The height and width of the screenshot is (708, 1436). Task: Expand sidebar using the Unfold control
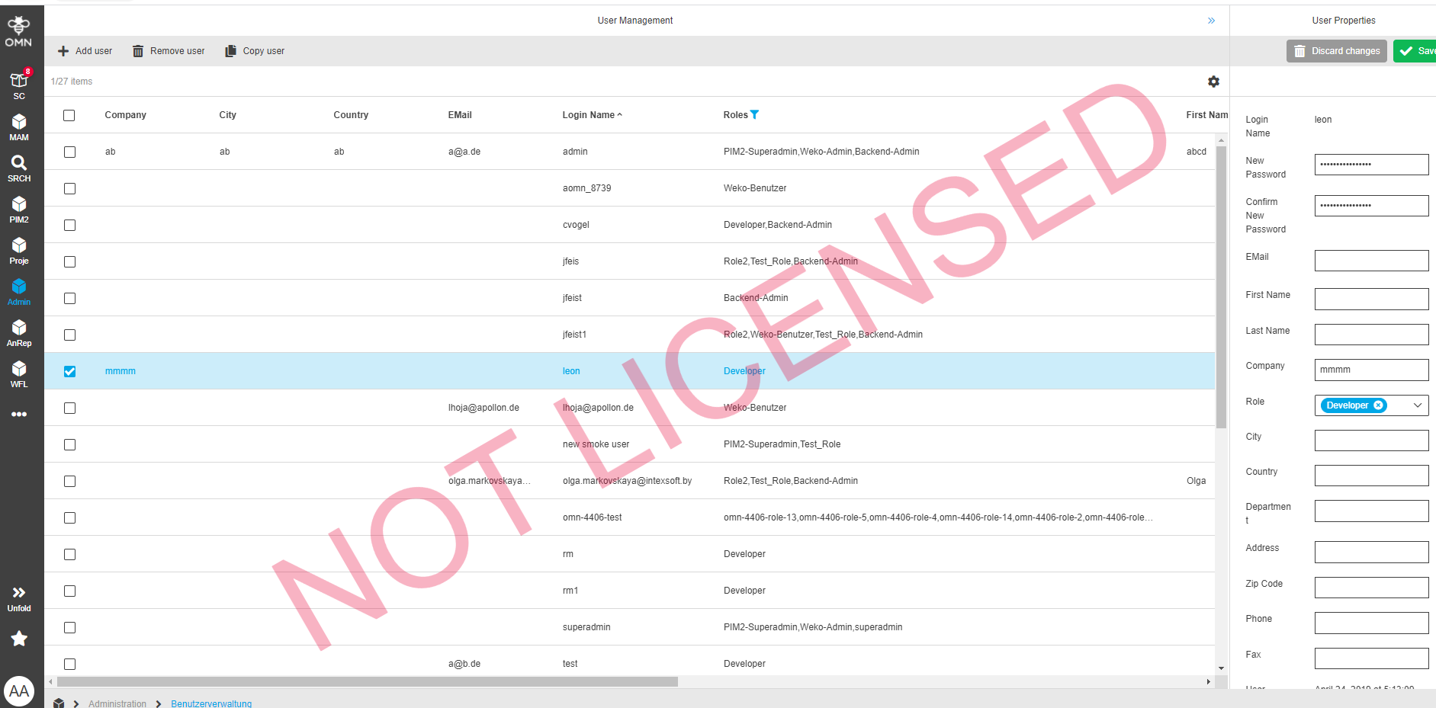pyautogui.click(x=19, y=595)
